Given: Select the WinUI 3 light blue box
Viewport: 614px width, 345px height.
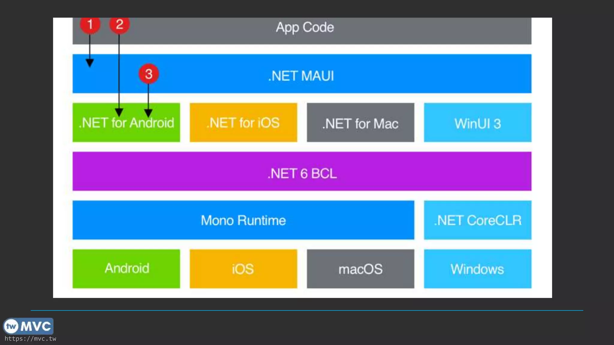Looking at the screenshot, I should click(477, 123).
